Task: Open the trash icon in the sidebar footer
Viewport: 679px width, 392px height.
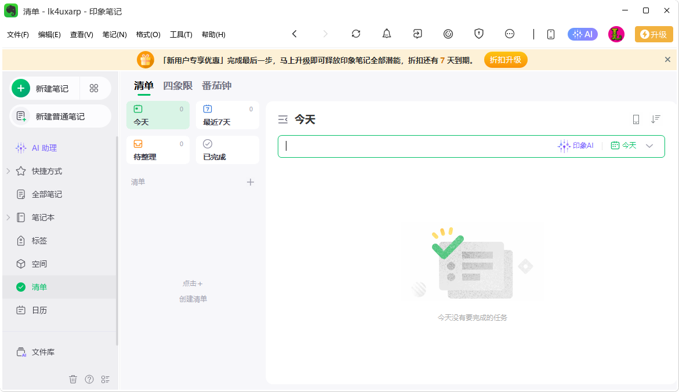Action: coord(73,379)
